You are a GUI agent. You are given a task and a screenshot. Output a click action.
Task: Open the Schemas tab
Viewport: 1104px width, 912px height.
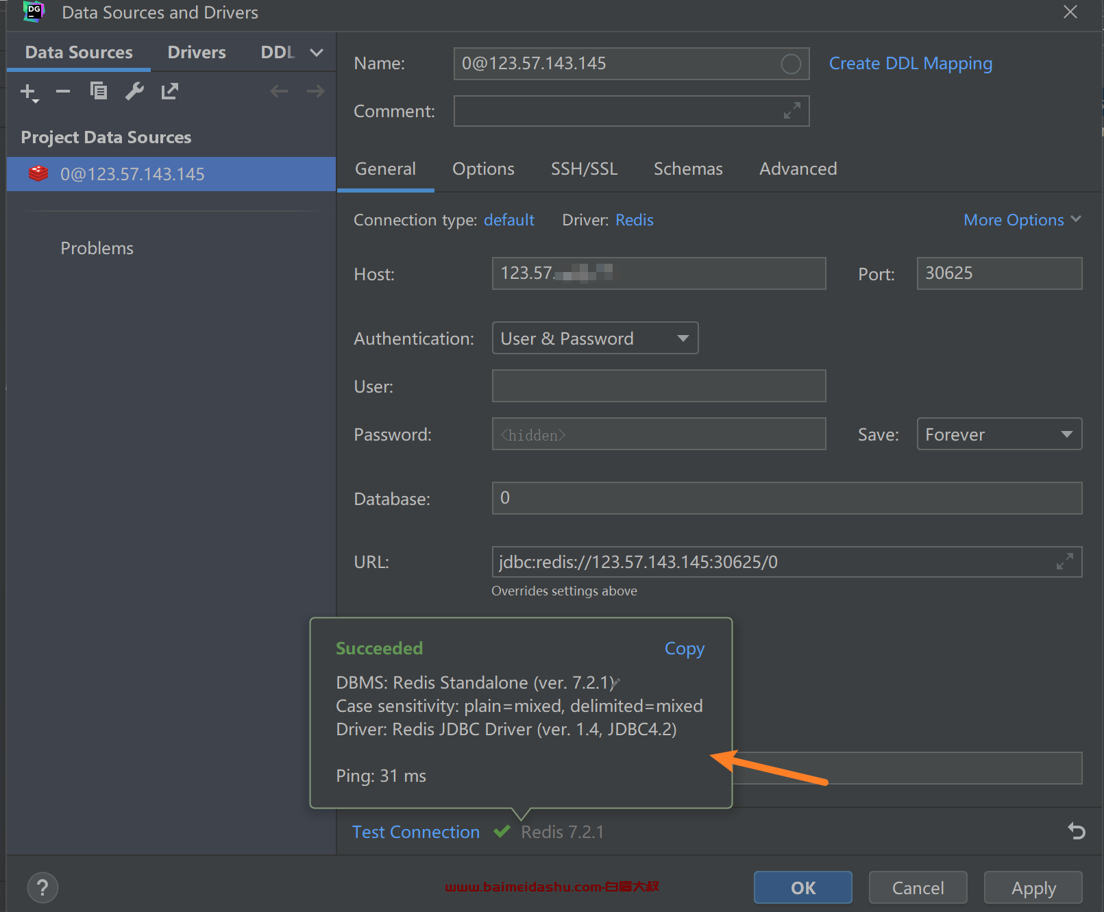pos(688,169)
